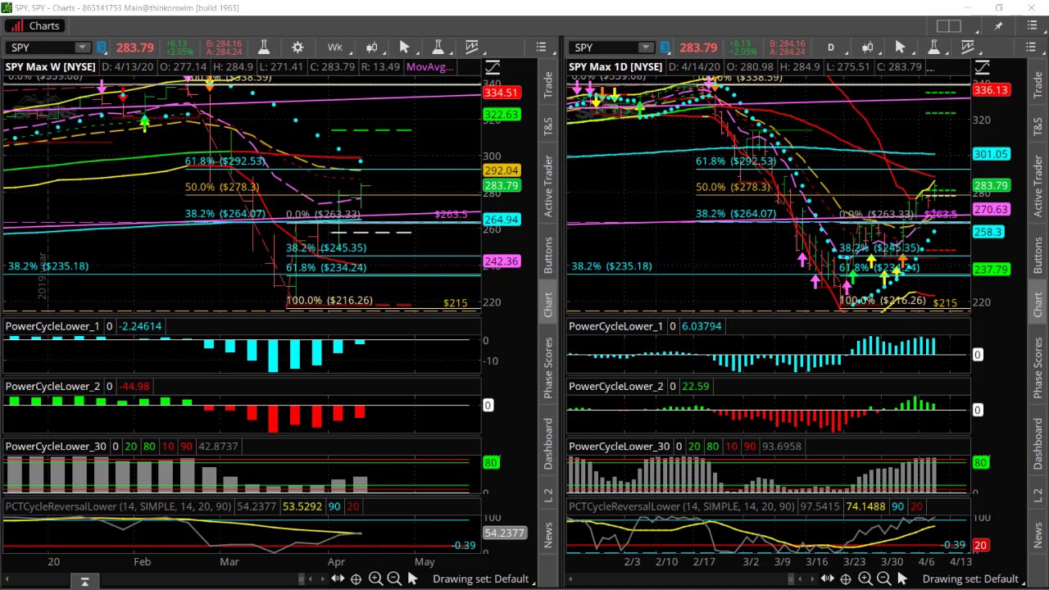Click zoom in magnifier under left chart
Viewport: 1049px width, 590px height.
coord(375,579)
